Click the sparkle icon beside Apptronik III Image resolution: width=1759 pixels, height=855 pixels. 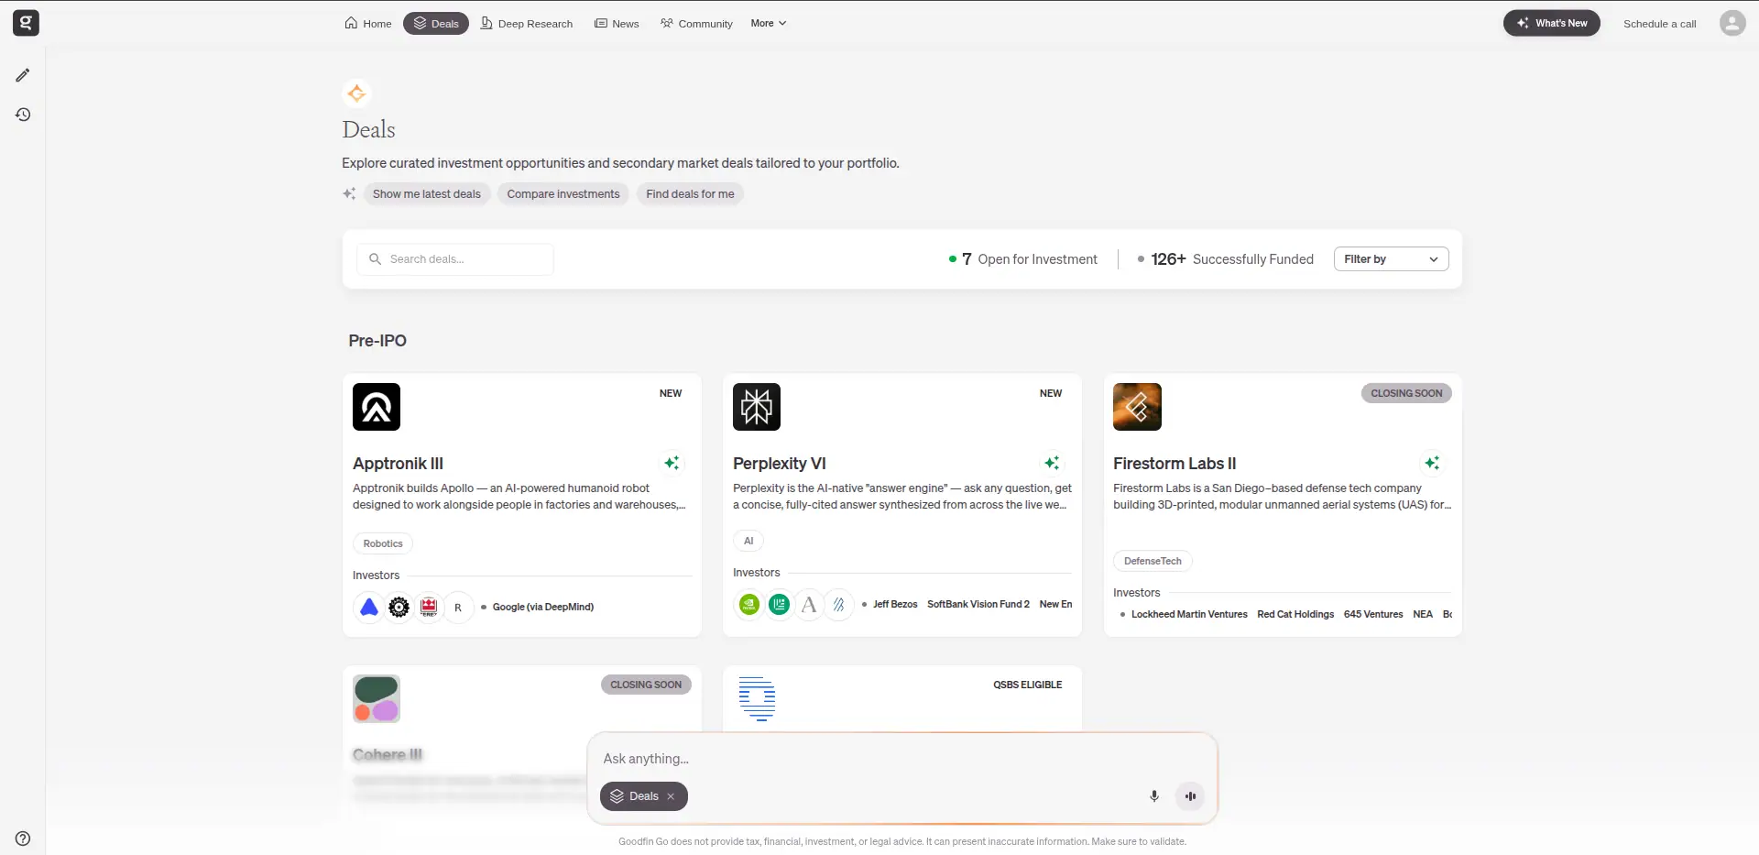tap(672, 464)
